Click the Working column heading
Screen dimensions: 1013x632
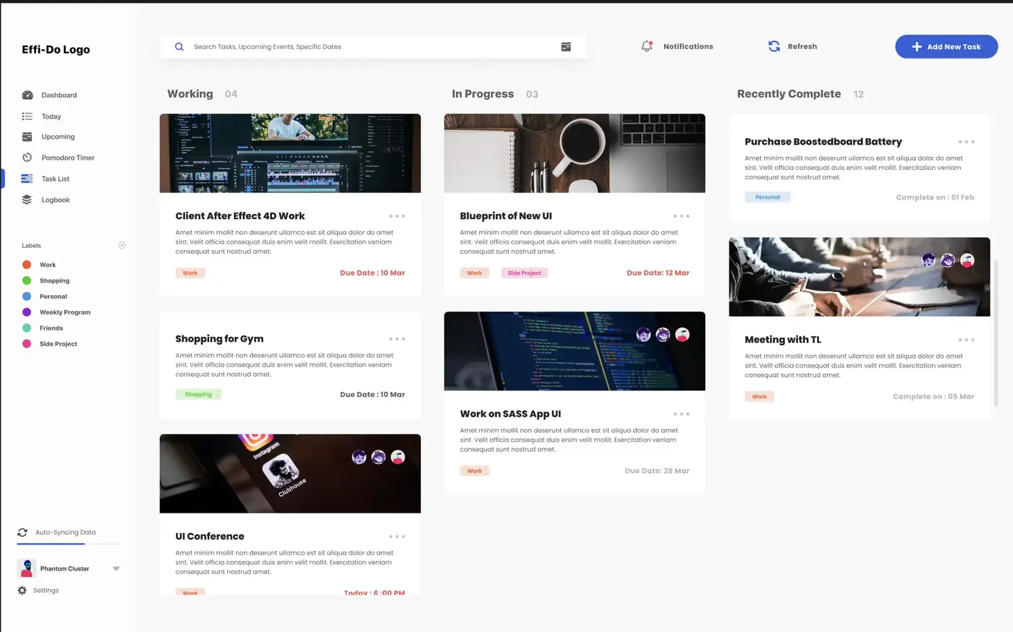tap(190, 94)
